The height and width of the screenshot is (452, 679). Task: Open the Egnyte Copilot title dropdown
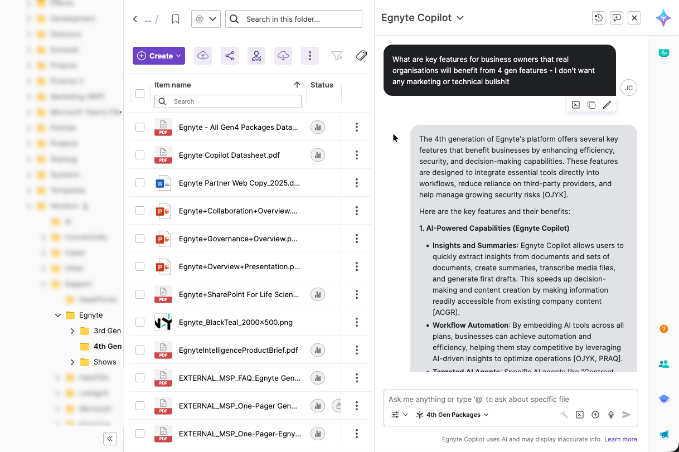click(x=460, y=18)
